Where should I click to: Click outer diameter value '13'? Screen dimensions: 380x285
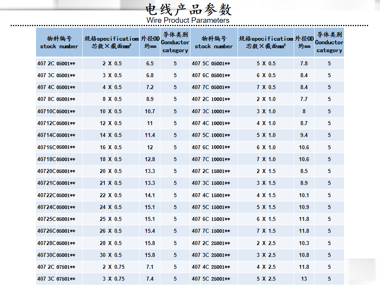[304, 279]
